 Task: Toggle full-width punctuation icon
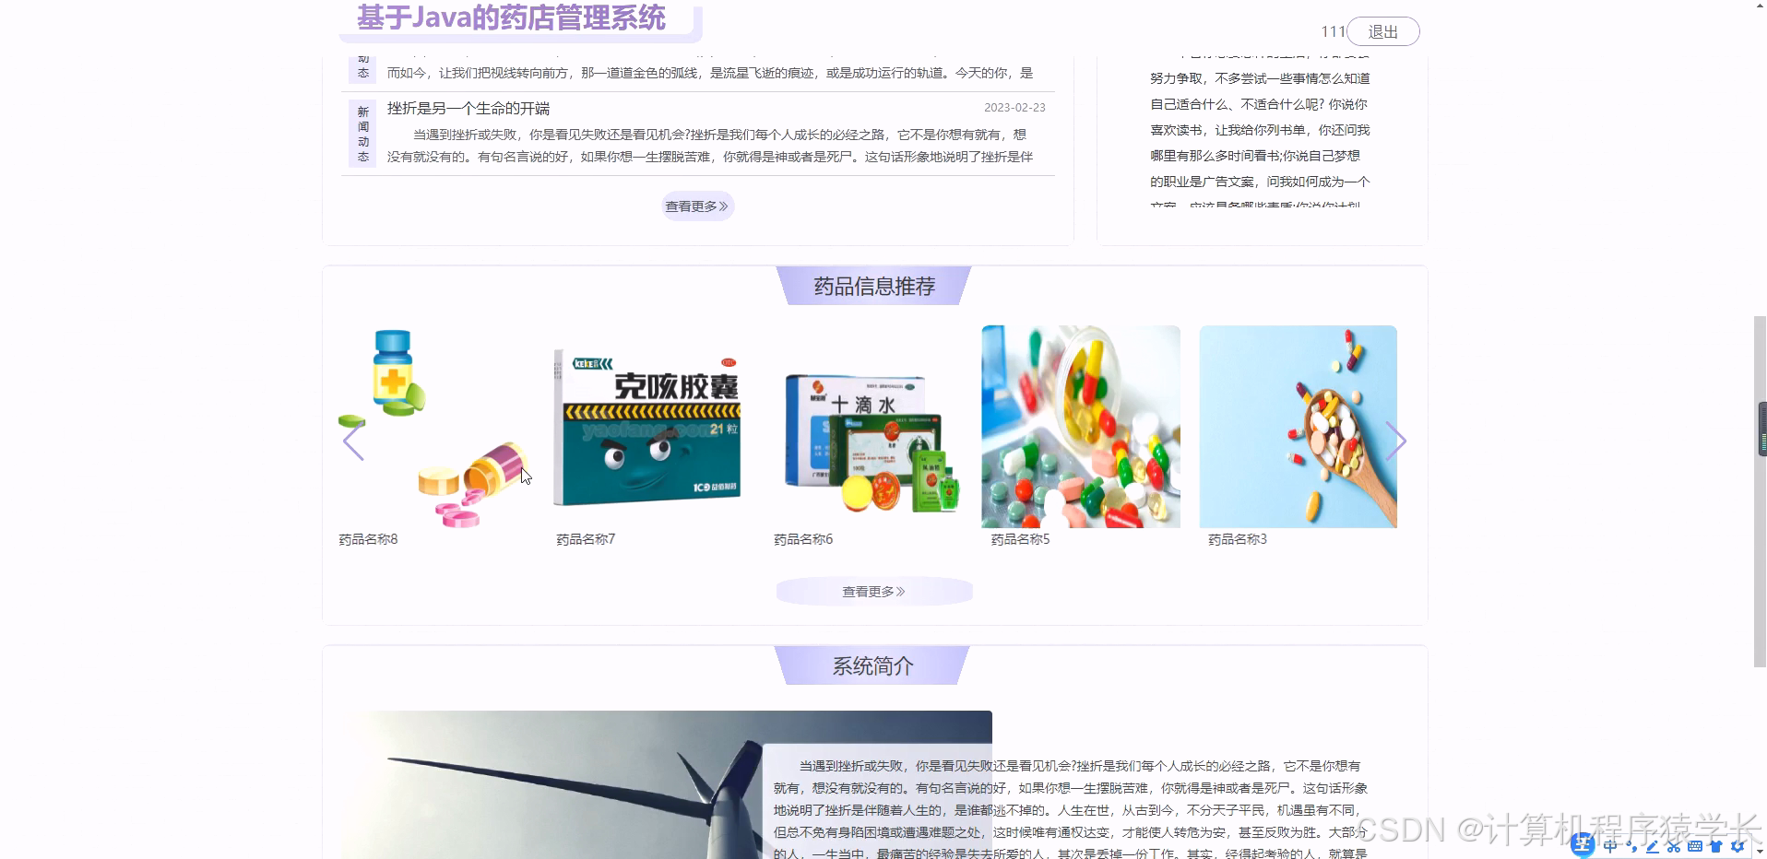click(1631, 845)
